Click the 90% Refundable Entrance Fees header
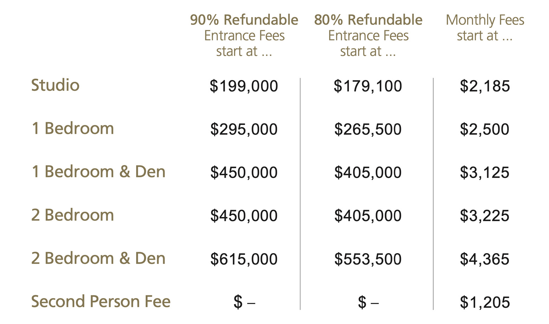The height and width of the screenshot is (324, 549). tap(244, 35)
